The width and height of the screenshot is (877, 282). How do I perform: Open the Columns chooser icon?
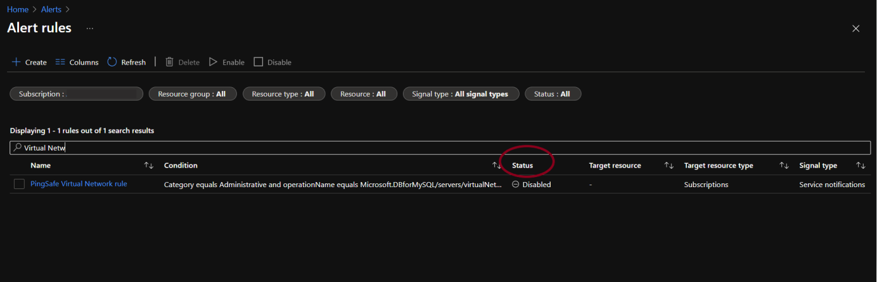(61, 62)
